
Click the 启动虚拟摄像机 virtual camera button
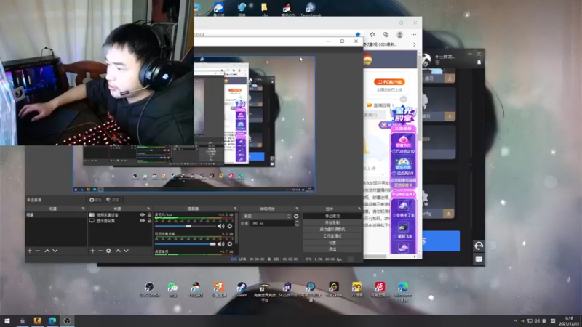point(332,229)
